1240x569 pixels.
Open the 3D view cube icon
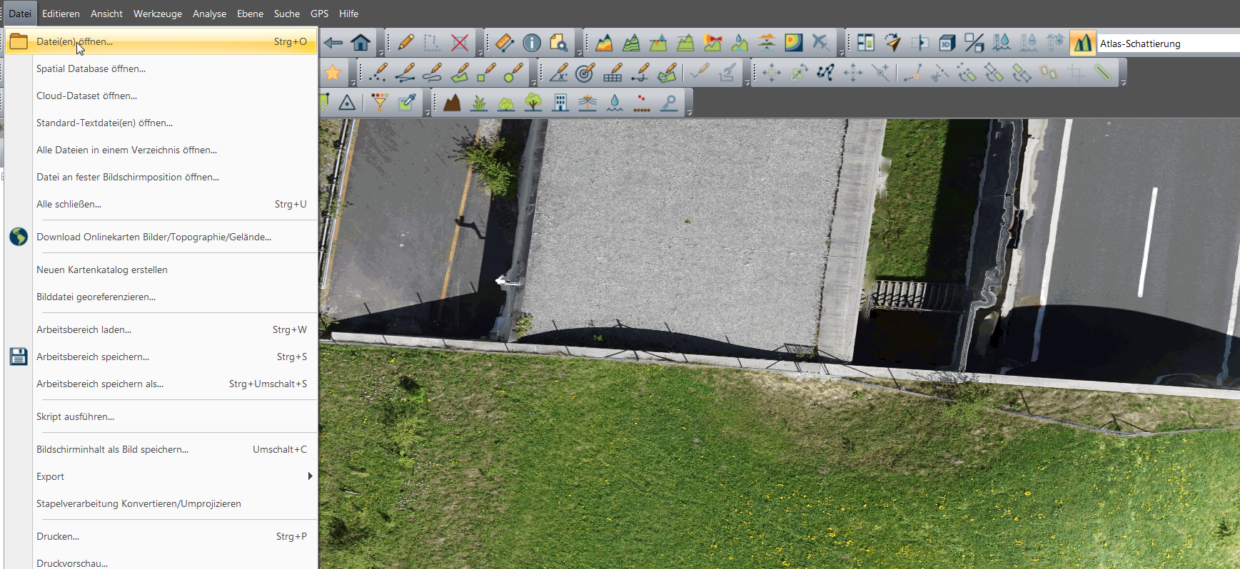pyautogui.click(x=947, y=43)
